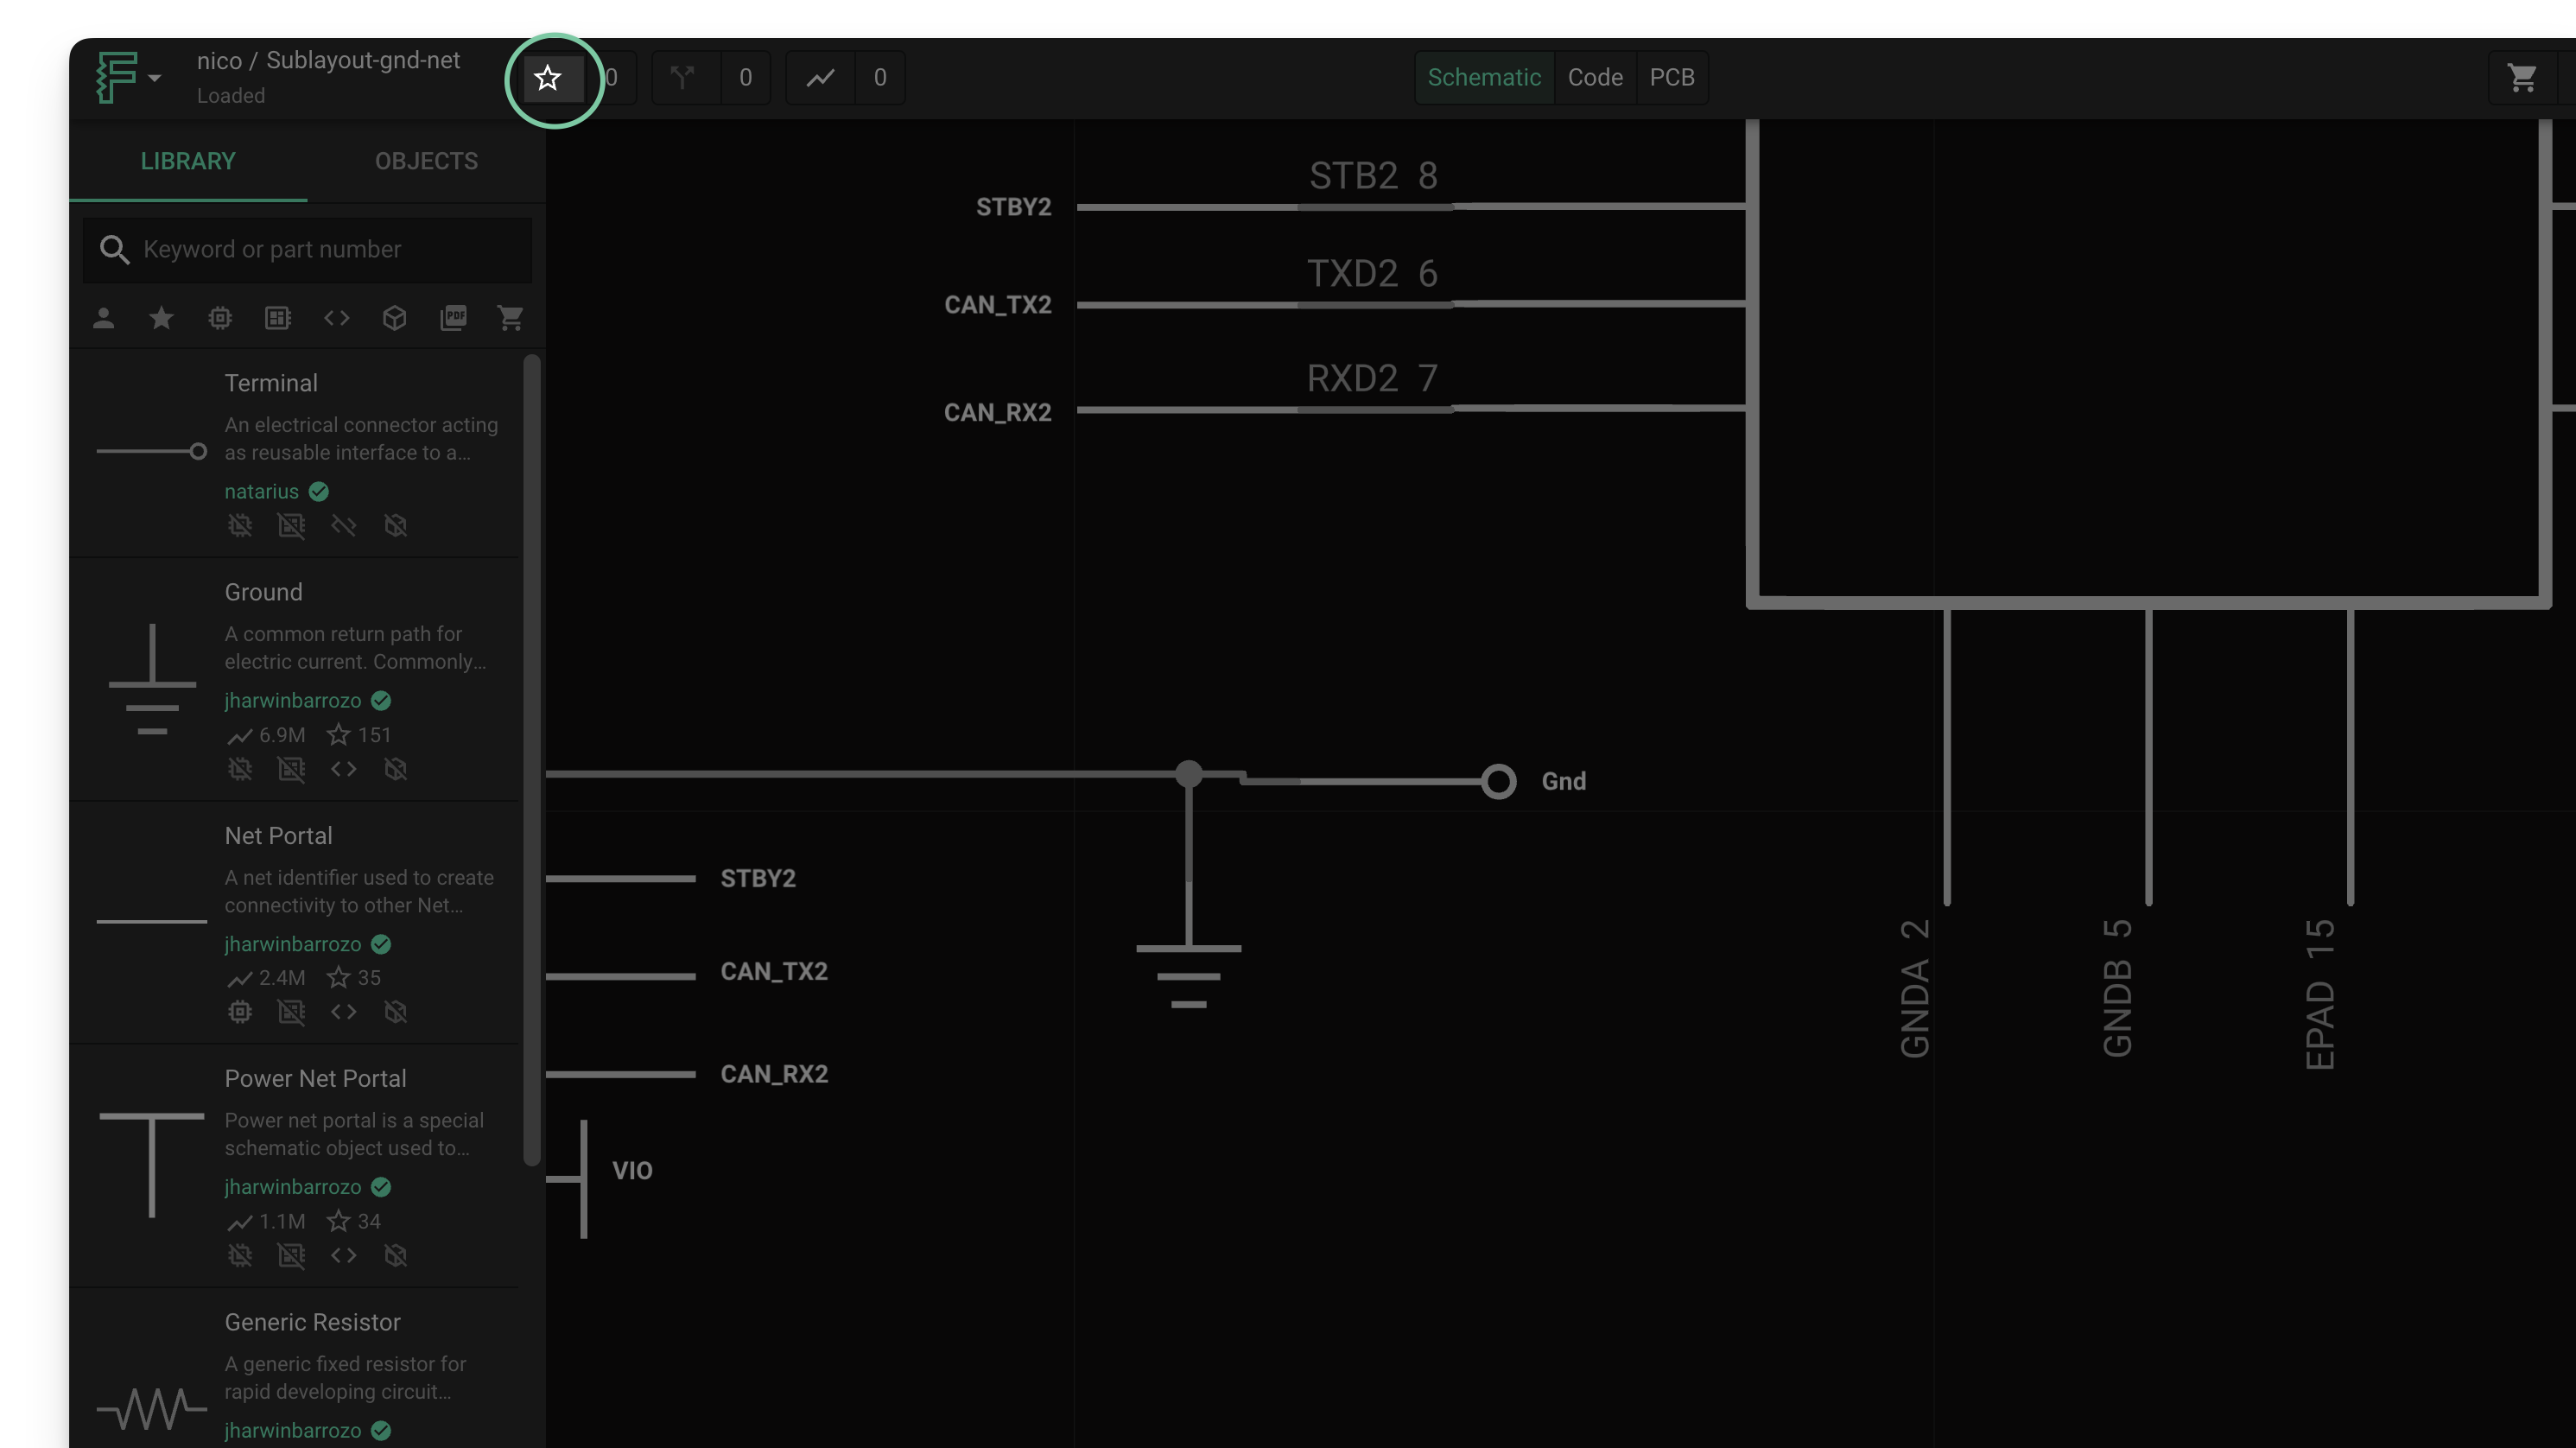Open jharwinbarrozo link under Ground
Image resolution: width=2576 pixels, height=1448 pixels.
pyautogui.click(x=292, y=701)
